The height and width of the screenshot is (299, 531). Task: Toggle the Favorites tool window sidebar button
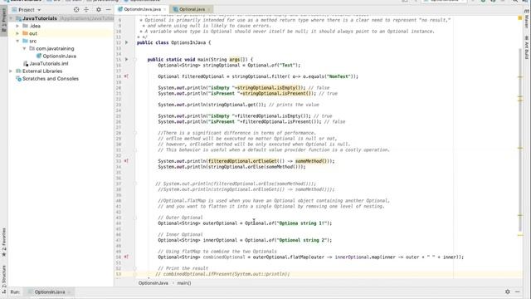pyautogui.click(x=3, y=242)
